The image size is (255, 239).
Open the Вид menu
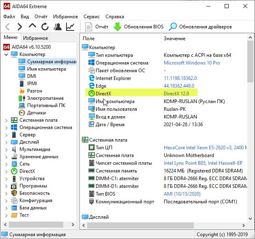(x=25, y=17)
